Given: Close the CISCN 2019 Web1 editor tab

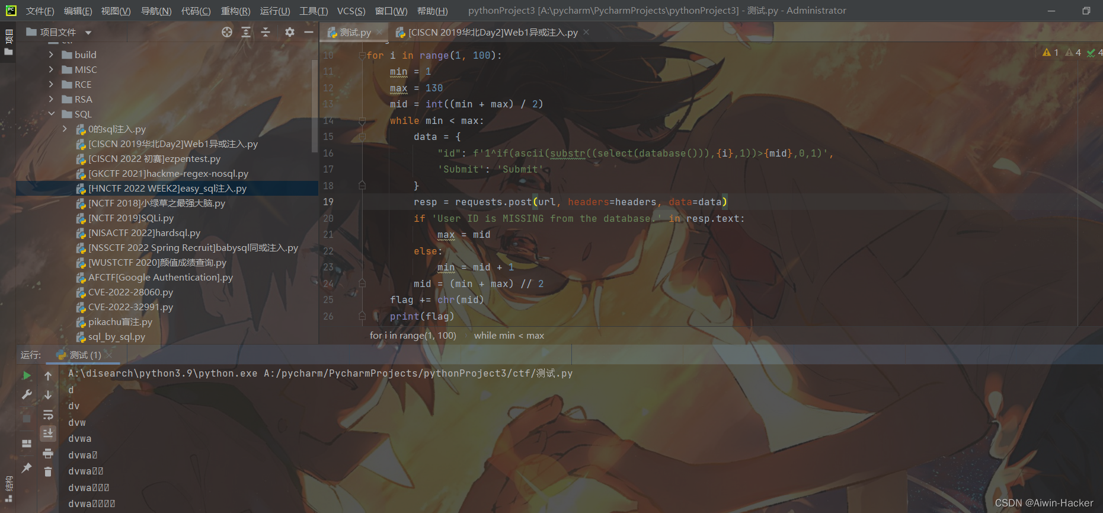Looking at the screenshot, I should 586,32.
